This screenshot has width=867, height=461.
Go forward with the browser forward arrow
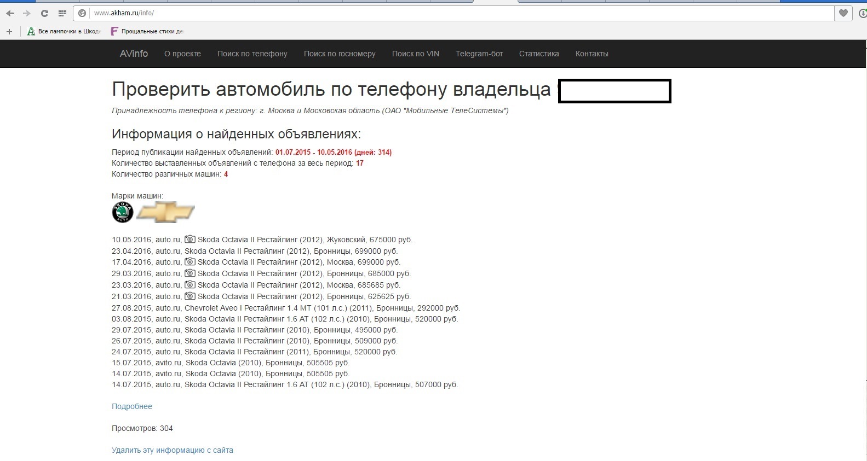tap(27, 13)
